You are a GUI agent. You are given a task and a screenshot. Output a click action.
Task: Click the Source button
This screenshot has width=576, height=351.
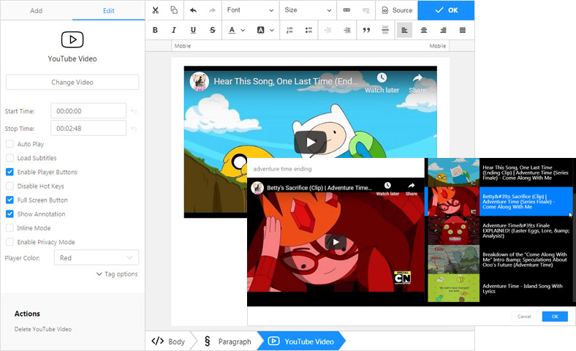pyautogui.click(x=397, y=10)
